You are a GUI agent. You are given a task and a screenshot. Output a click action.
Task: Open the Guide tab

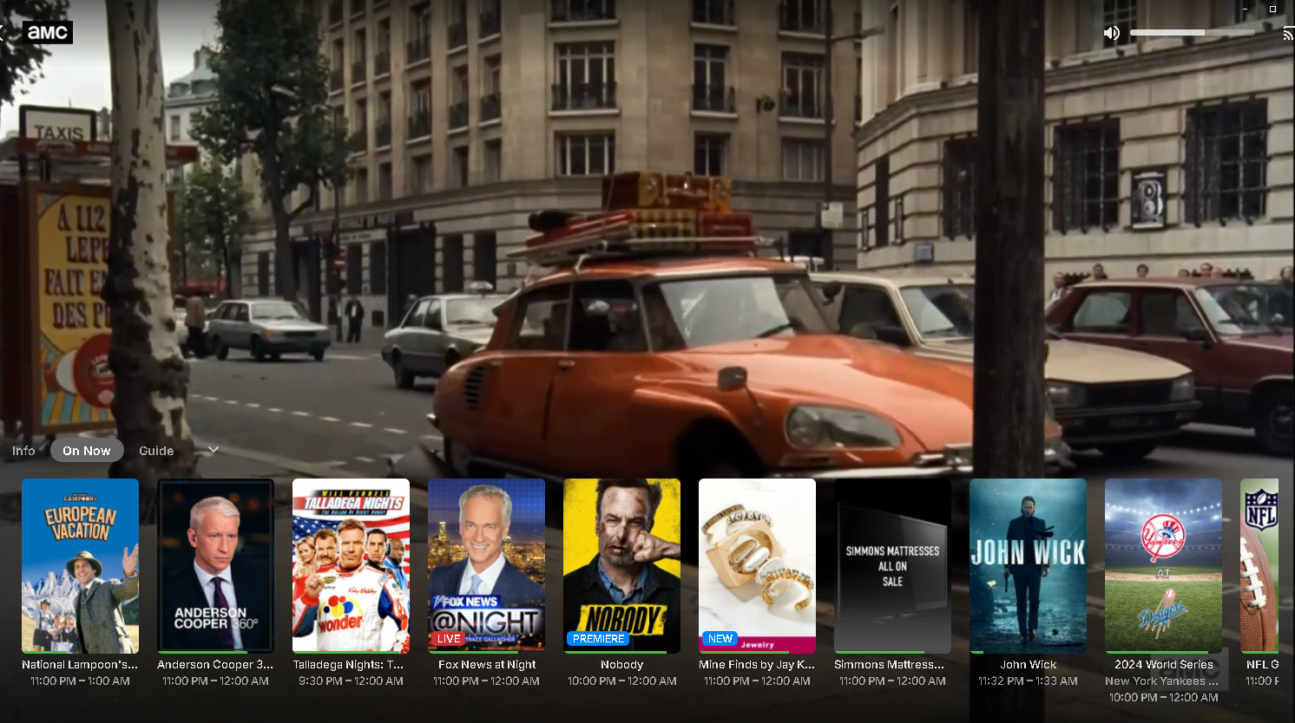(156, 451)
